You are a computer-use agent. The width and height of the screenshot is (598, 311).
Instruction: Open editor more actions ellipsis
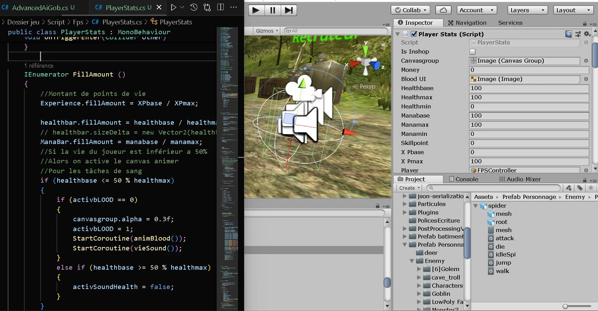click(234, 7)
